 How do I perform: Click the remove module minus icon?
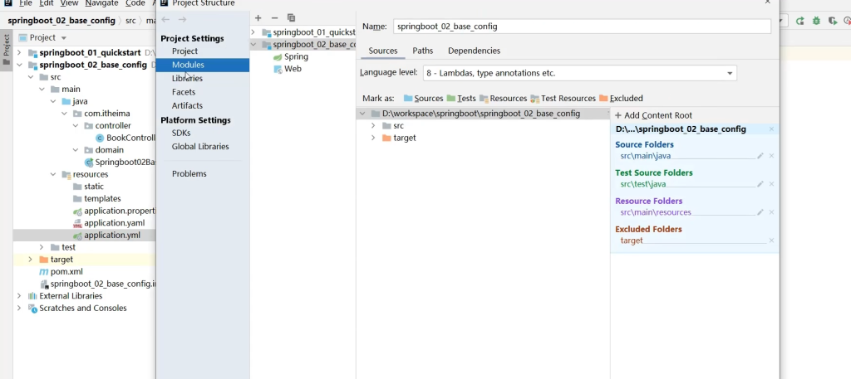(x=274, y=17)
